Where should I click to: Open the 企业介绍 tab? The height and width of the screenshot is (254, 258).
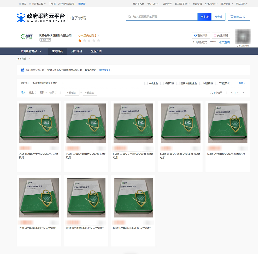(96, 51)
